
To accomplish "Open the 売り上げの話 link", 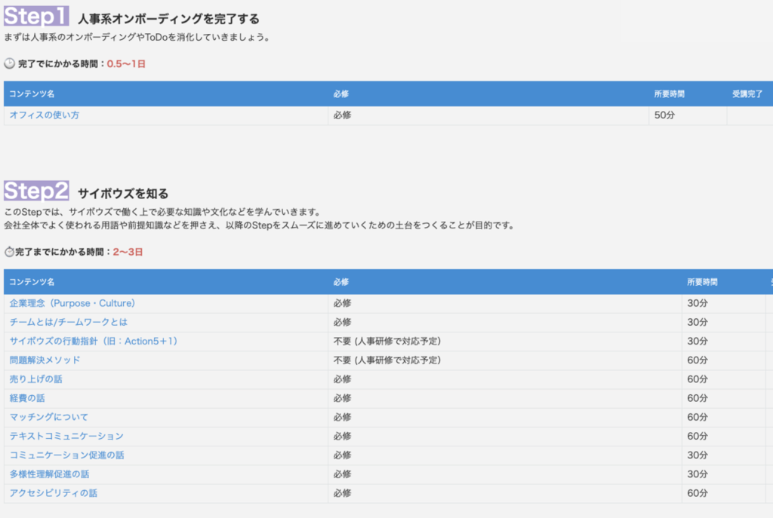I will point(36,379).
